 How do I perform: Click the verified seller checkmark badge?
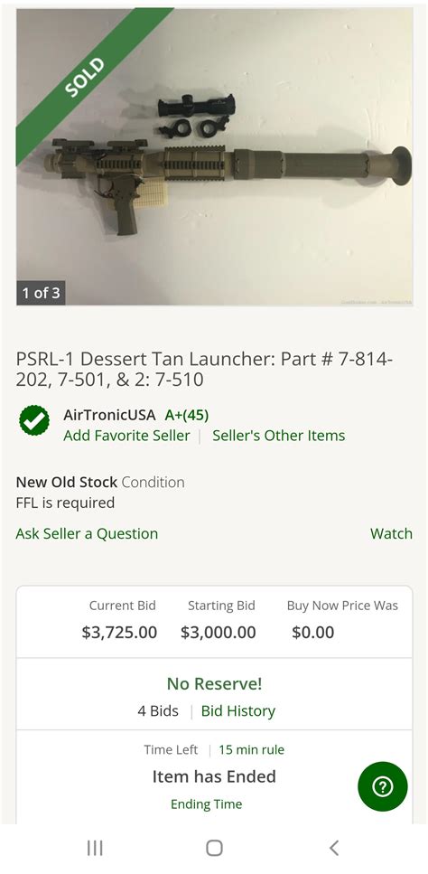34,420
